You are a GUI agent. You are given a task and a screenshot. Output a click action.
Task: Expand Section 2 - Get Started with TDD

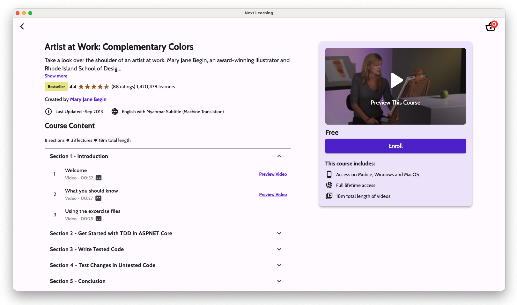(x=279, y=233)
